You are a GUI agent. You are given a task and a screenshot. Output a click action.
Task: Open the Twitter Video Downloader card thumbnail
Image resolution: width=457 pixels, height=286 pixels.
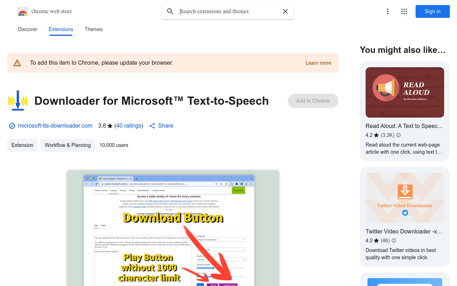pyautogui.click(x=405, y=198)
